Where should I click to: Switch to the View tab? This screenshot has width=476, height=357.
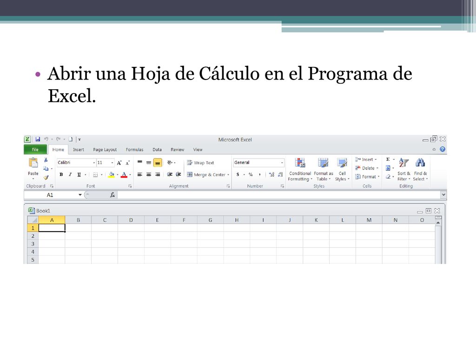click(198, 150)
